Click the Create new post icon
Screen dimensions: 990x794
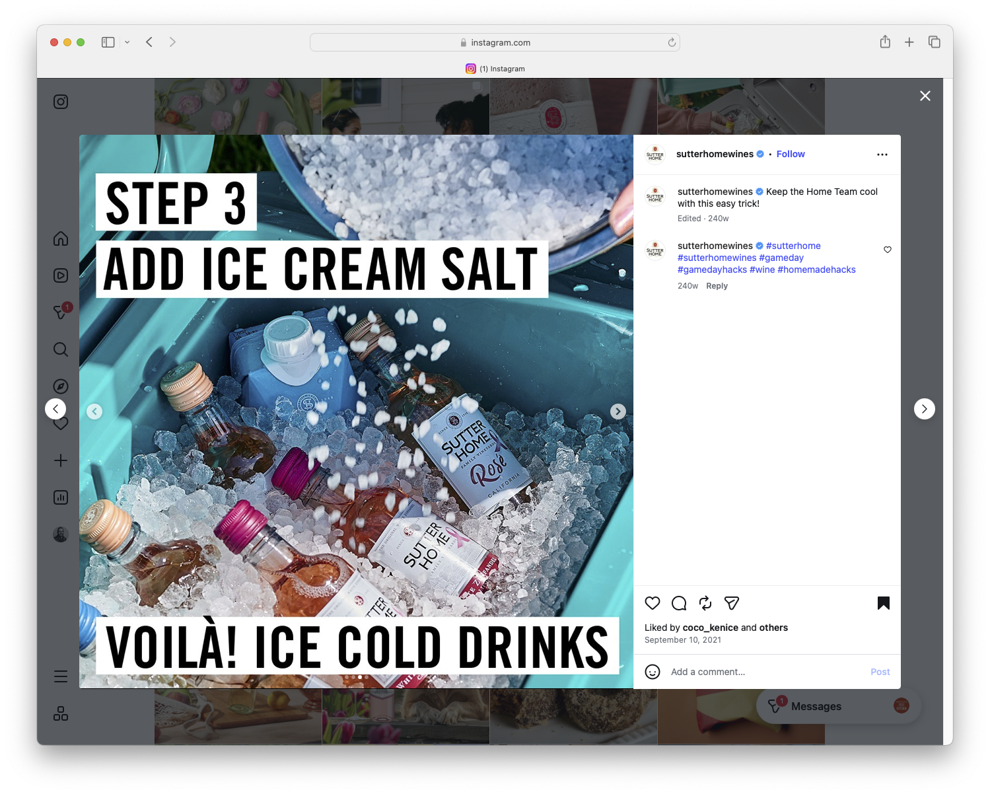(60, 460)
